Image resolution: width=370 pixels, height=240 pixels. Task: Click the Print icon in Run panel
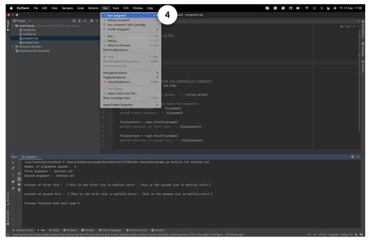(19, 184)
